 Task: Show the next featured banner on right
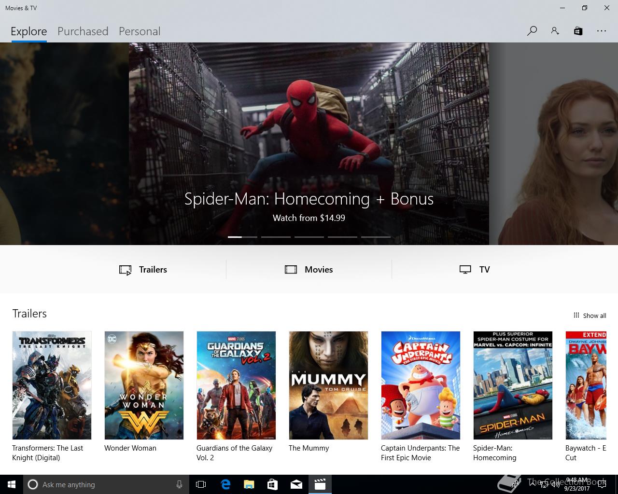pos(553,144)
